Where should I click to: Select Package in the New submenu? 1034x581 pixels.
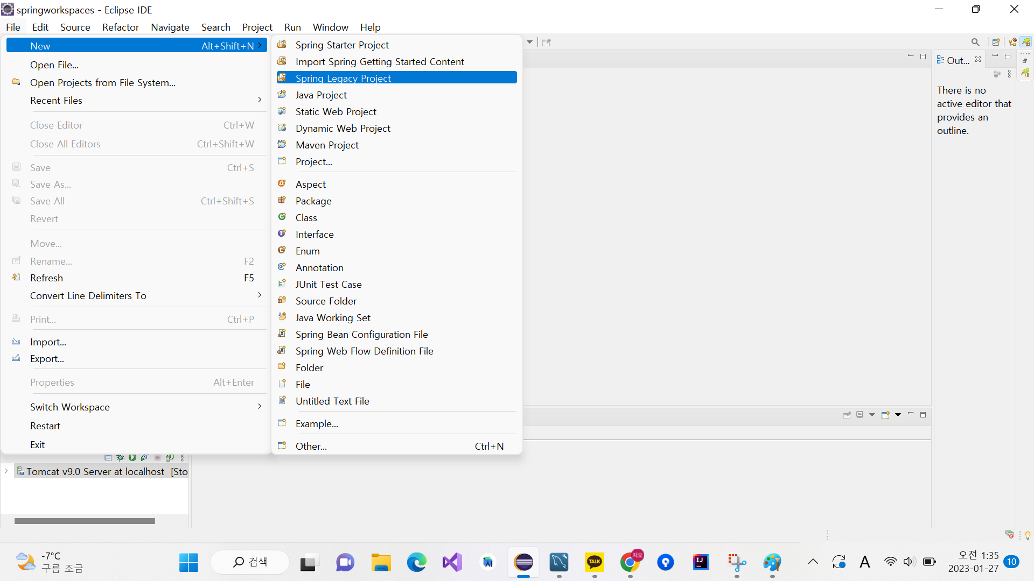(x=396, y=201)
